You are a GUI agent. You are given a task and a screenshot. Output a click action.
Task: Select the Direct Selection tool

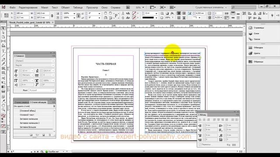coord(3,33)
